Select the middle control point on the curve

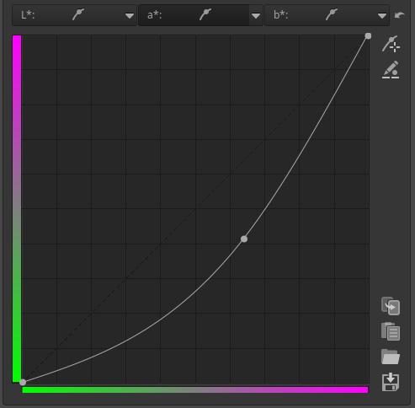(244, 239)
